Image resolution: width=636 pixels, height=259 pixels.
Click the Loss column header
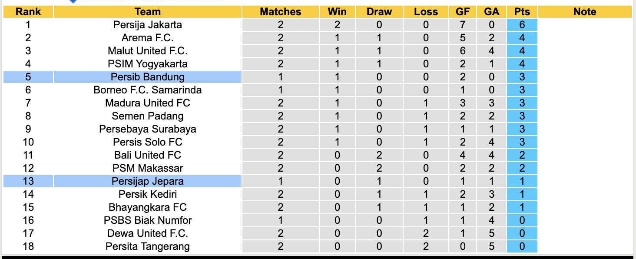(426, 12)
